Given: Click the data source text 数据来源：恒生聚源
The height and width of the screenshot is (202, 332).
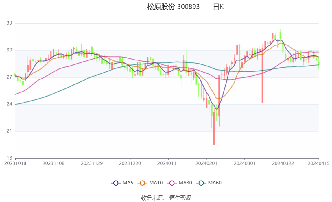Looking at the screenshot, I should 166,198.
